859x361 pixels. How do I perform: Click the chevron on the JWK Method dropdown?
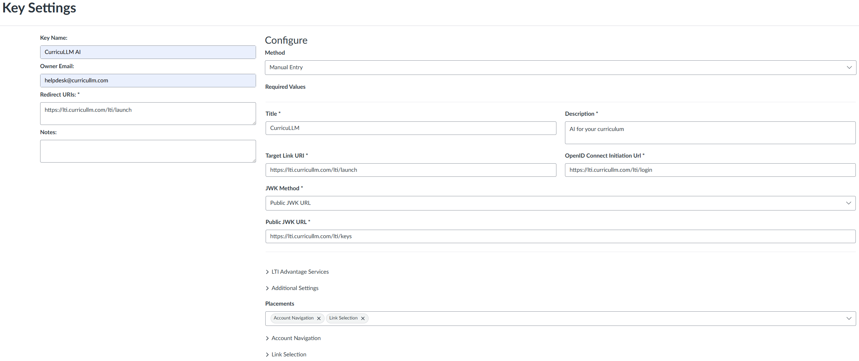coord(849,203)
